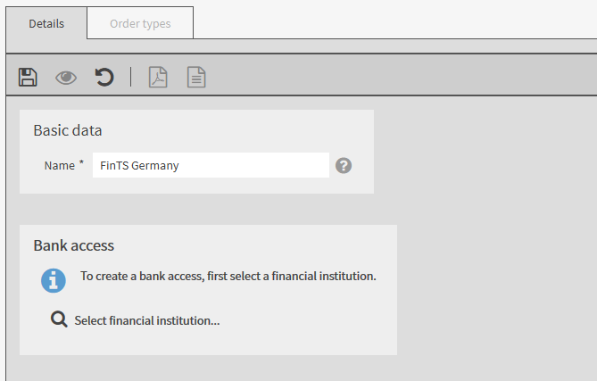Open the text document report icon
The image size is (597, 381).
click(x=196, y=78)
